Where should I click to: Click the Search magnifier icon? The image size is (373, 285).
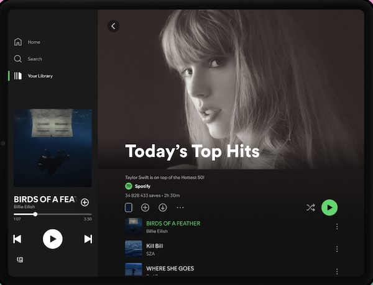tap(18, 59)
